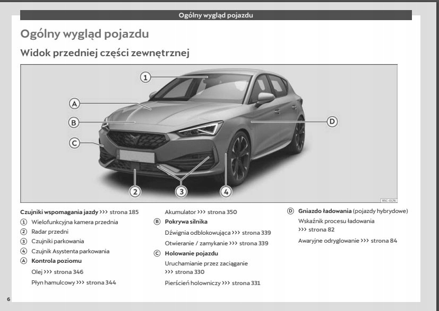
Task: Click the 'Pokrywa silnika' bold label
Action: pos(186,221)
